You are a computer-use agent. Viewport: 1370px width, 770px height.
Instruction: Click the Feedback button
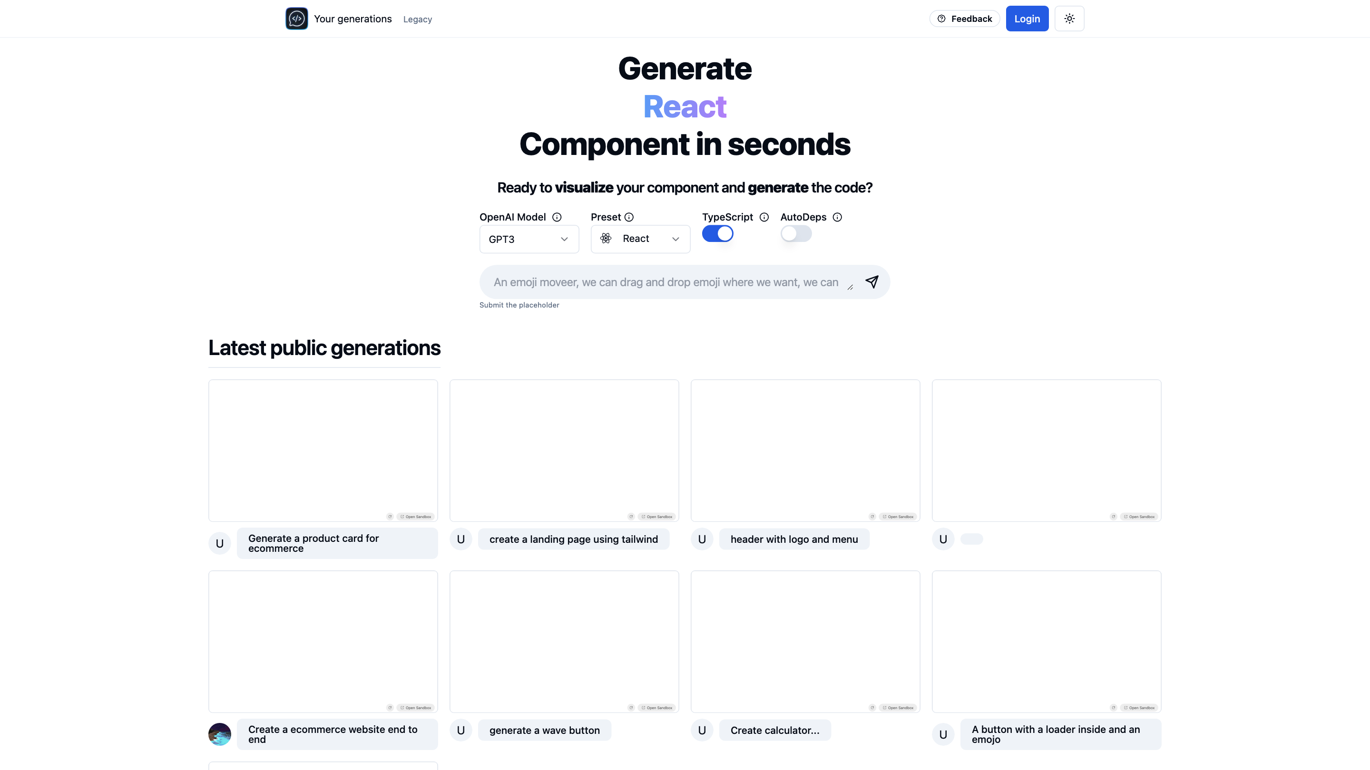(x=964, y=19)
